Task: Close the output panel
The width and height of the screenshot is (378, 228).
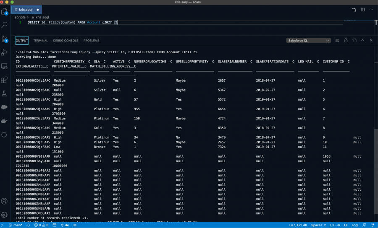Action: [371, 40]
